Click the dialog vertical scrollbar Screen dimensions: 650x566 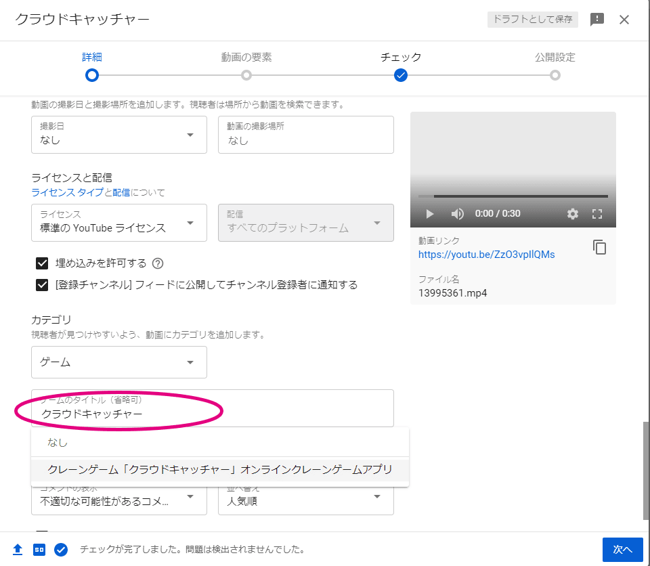(x=646, y=471)
